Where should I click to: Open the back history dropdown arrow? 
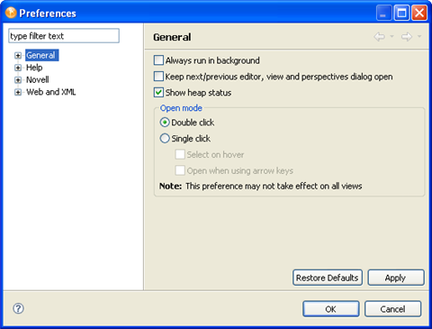click(391, 36)
